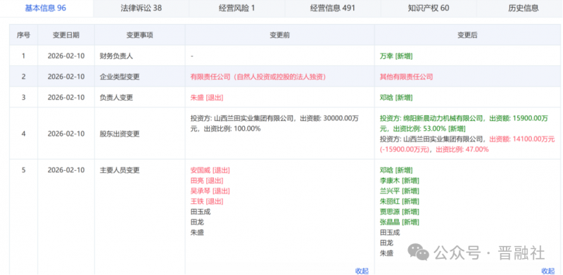Click the 变更前 column header
Image resolution: width=563 pixels, height=275 pixels.
(x=279, y=35)
